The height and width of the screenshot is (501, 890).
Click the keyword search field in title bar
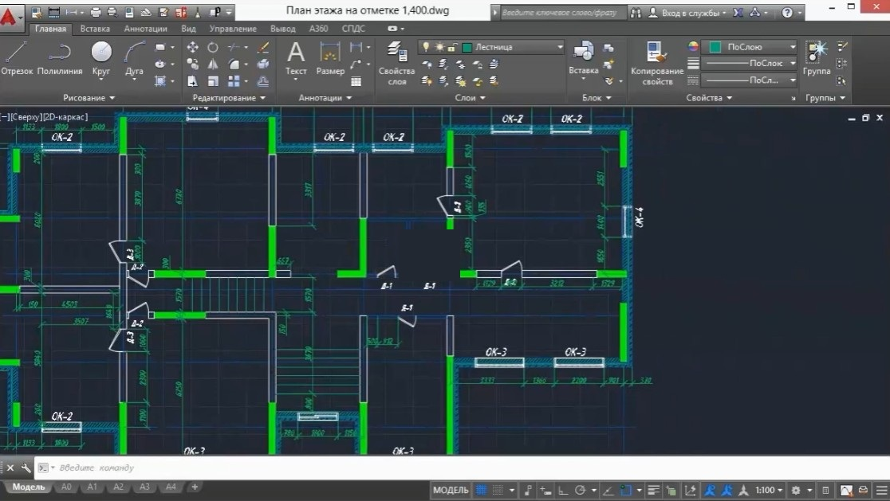pos(564,12)
